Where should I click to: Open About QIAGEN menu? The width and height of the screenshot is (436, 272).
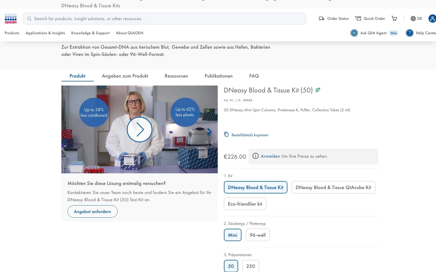pos(130,33)
